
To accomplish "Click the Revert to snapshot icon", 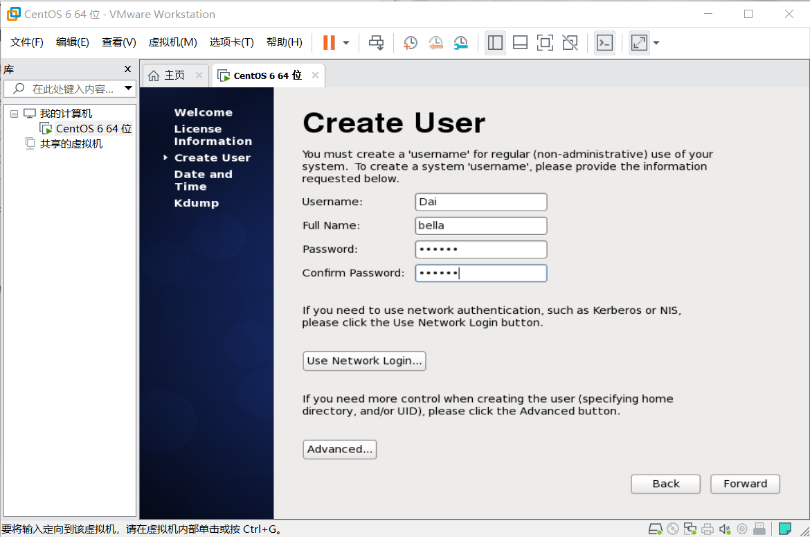I will 435,42.
